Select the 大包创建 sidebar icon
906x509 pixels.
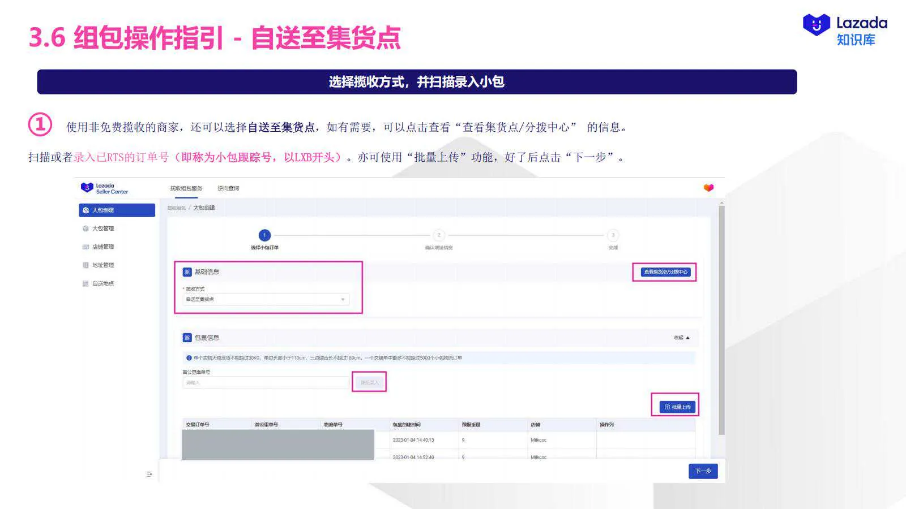click(84, 210)
